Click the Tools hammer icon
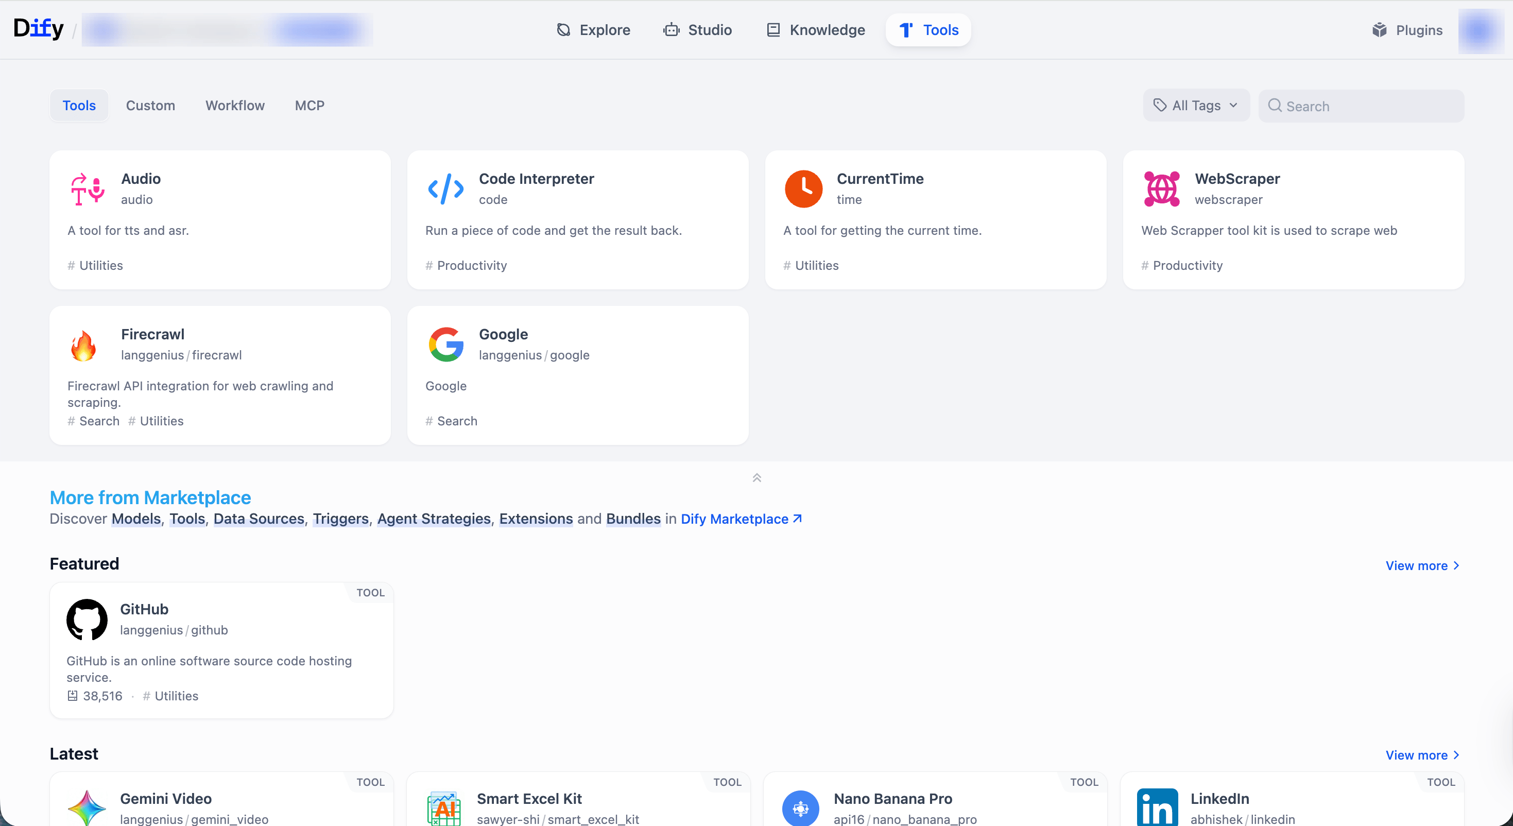Viewport: 1513px width, 826px height. (906, 30)
